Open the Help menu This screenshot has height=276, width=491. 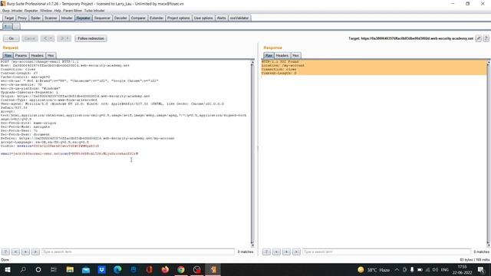tap(58, 11)
